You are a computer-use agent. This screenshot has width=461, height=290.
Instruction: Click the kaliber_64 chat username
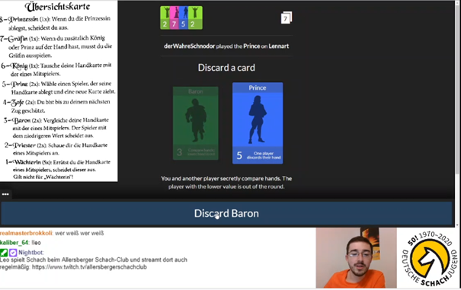(14, 243)
